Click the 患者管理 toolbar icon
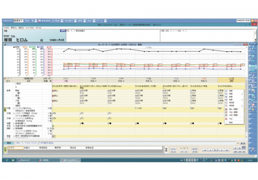Screen dimensions: 258x180 44,21
